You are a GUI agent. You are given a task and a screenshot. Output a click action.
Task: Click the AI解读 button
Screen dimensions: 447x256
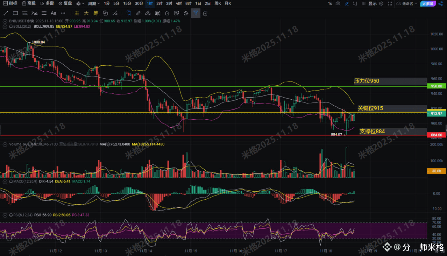428,3
